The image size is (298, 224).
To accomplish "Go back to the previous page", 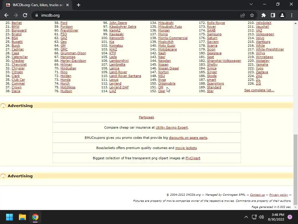I will coord(6,15).
